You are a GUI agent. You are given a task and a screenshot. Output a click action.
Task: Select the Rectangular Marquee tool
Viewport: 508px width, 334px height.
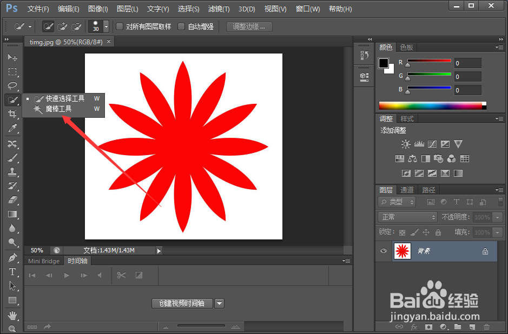(x=12, y=71)
